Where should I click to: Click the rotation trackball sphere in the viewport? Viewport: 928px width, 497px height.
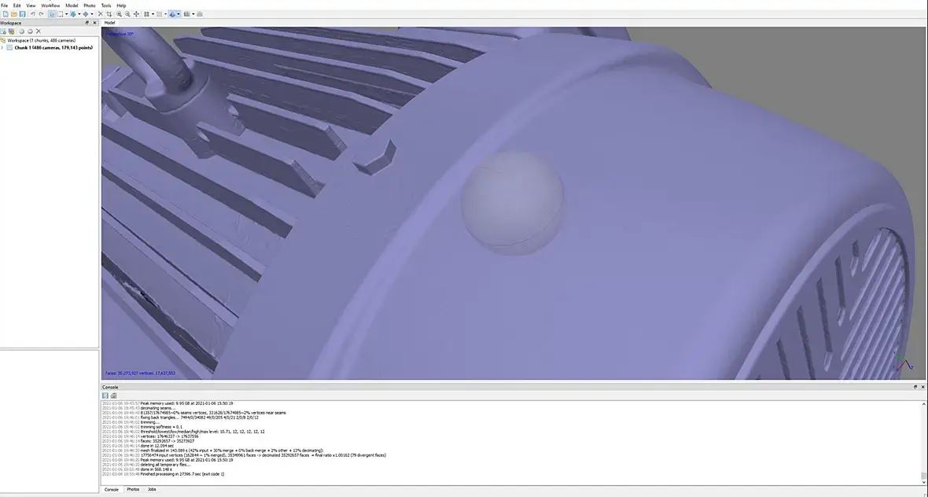point(512,202)
